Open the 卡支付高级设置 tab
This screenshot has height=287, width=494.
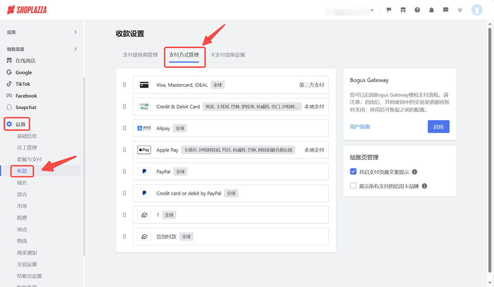[227, 55]
